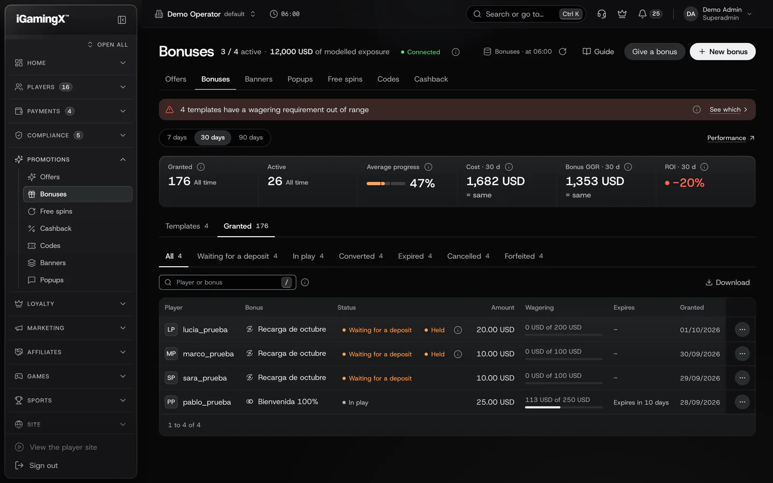Select the 90 days range
This screenshot has width=773, height=483.
(251, 138)
